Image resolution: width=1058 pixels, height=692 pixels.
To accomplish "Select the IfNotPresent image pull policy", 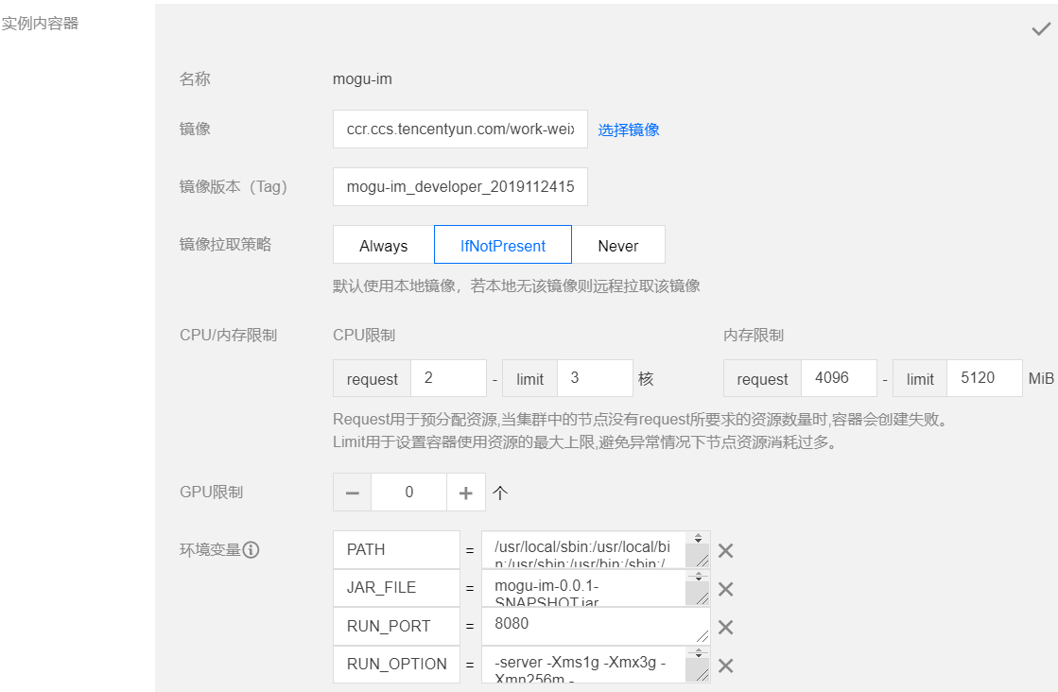I will [x=502, y=244].
